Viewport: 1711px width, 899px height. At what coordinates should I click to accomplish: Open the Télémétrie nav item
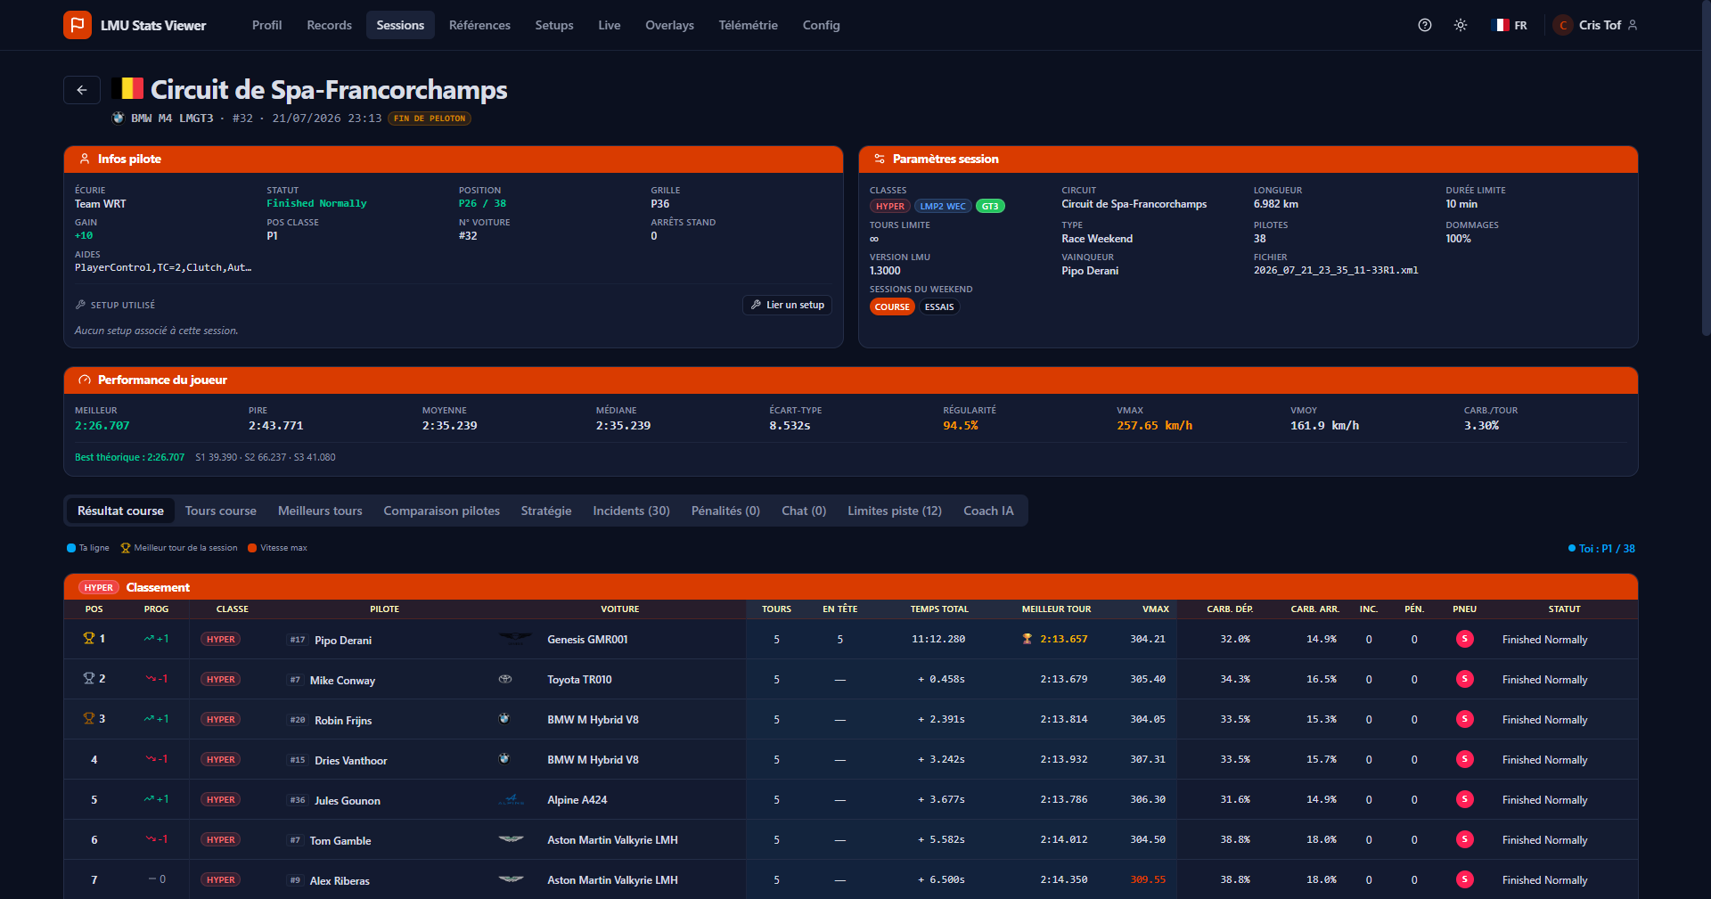pos(748,25)
